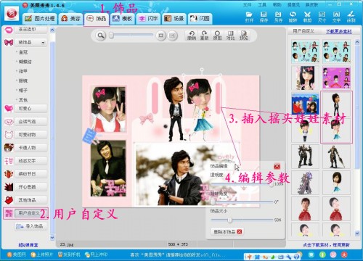Screen dimensions: 363x261
Task: Select the 饰品 accessories tab
Action: (x=97, y=19)
